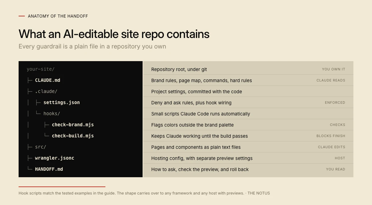Click the footer note about hook scripts
Image resolution: width=372 pixels, height=205 pixels.
[144, 193]
